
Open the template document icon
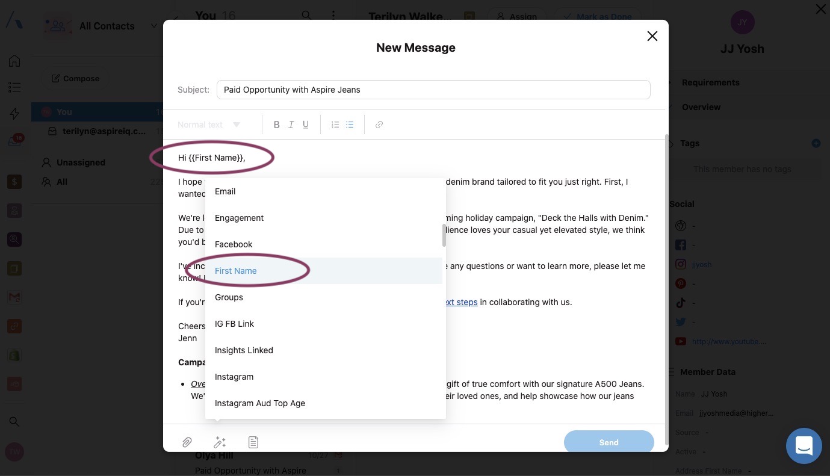click(253, 442)
